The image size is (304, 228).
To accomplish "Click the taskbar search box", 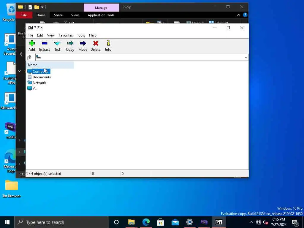I will coord(62,222).
